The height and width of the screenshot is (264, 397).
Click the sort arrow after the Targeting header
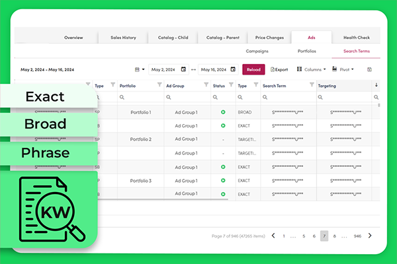click(x=376, y=85)
